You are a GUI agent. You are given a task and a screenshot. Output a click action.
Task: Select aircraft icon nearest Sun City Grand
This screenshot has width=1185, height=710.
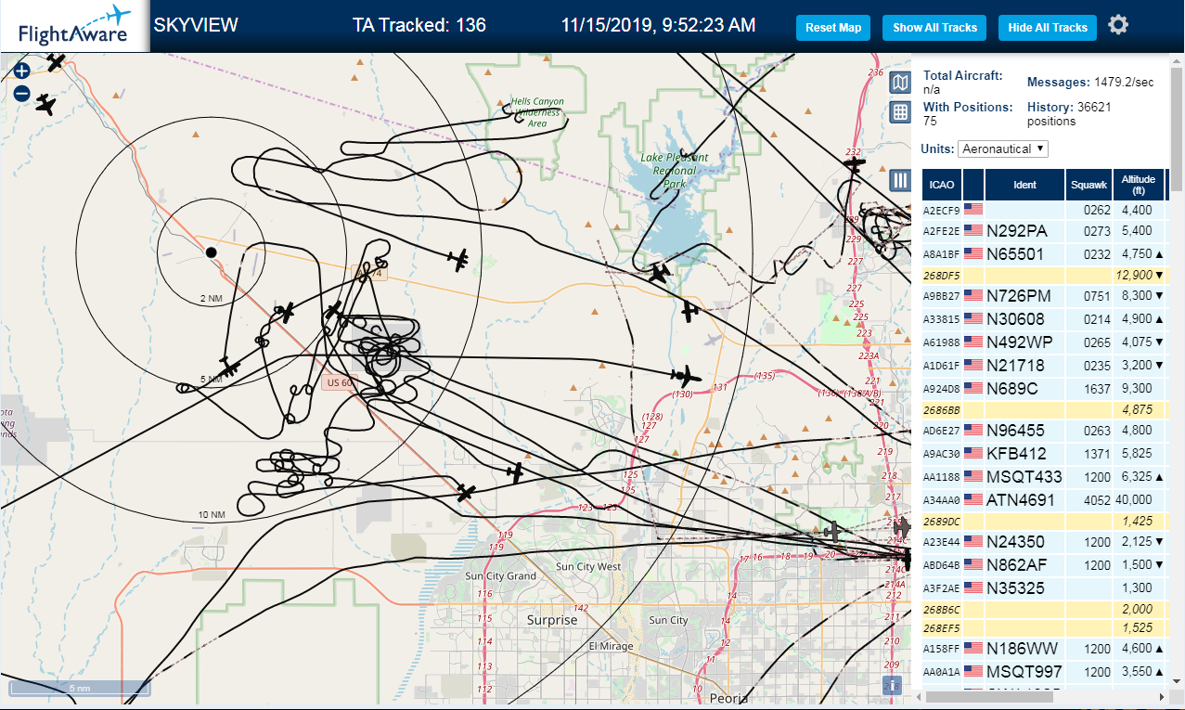point(466,491)
